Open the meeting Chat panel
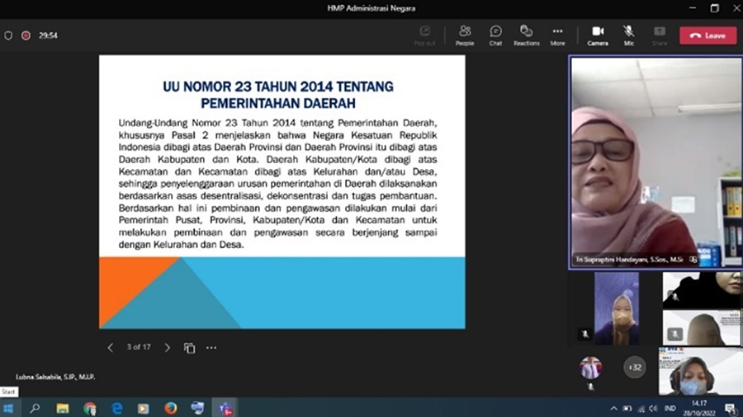This screenshot has width=743, height=417. click(495, 35)
